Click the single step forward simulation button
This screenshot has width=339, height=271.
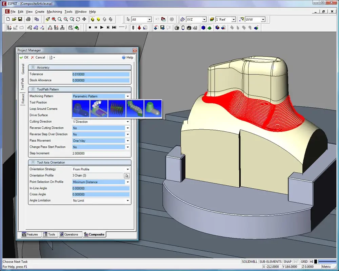pos(108,27)
